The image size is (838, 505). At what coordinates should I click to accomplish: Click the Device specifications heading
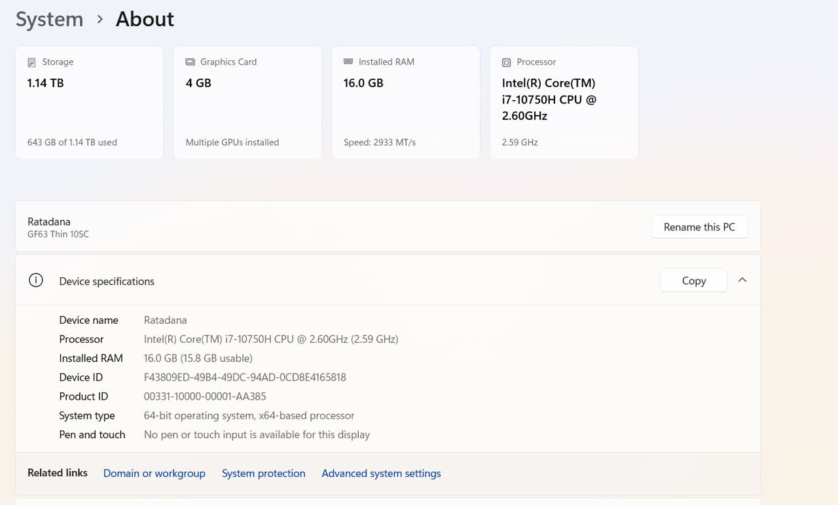[107, 281]
